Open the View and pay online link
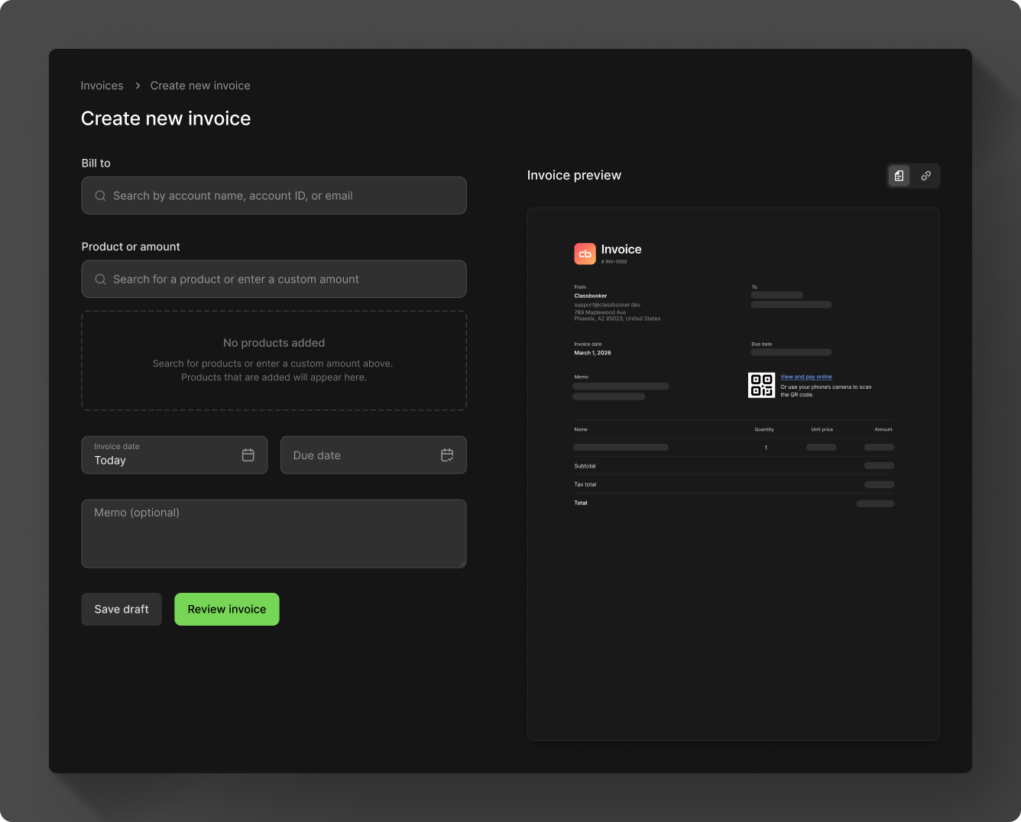The width and height of the screenshot is (1021, 822). [805, 376]
